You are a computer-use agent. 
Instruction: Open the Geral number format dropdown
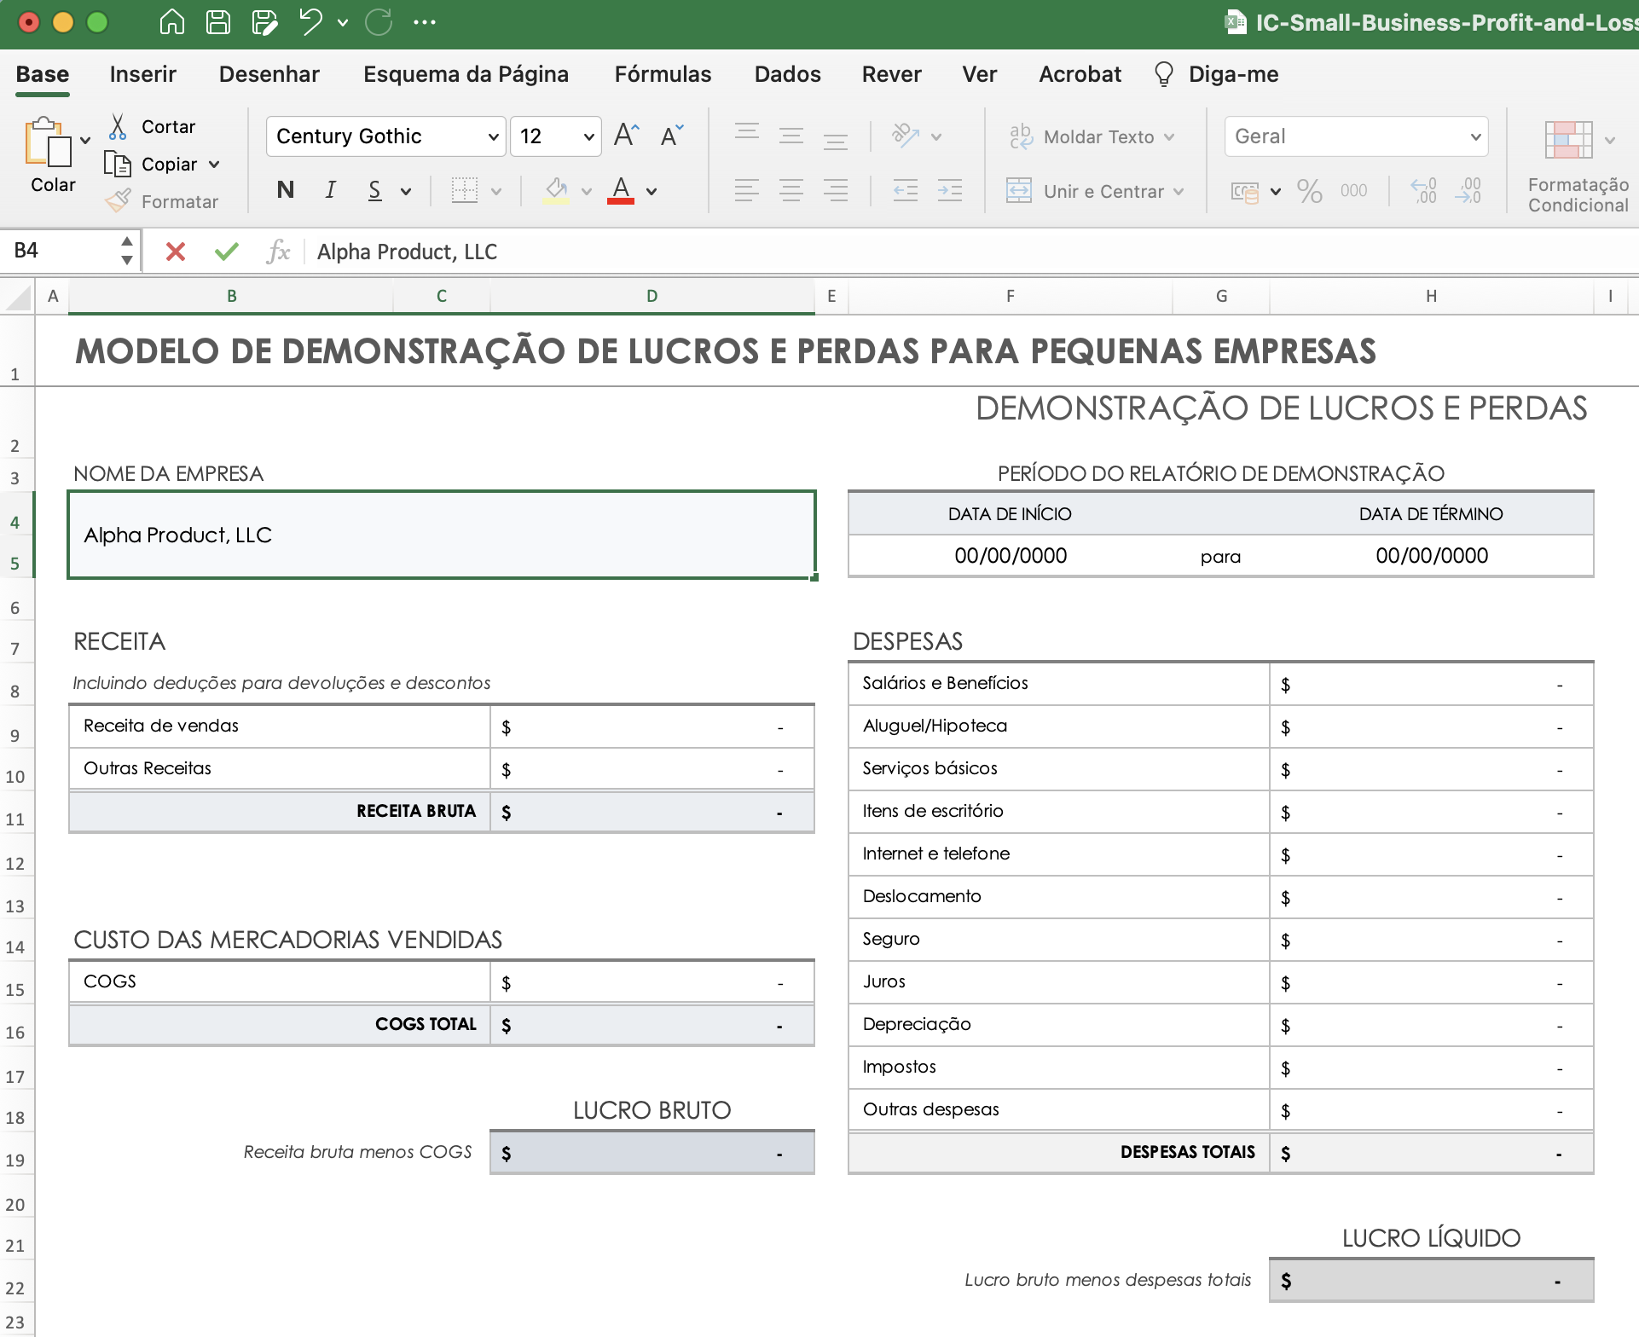tap(1475, 137)
